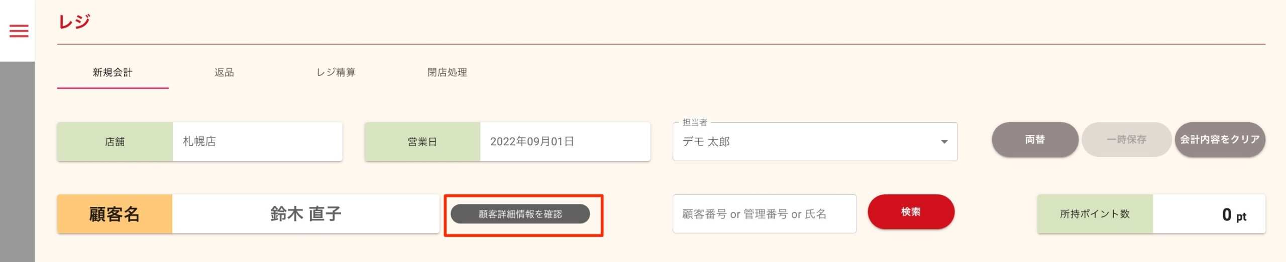
Task: Click the 一時保存 button
Action: (1126, 140)
